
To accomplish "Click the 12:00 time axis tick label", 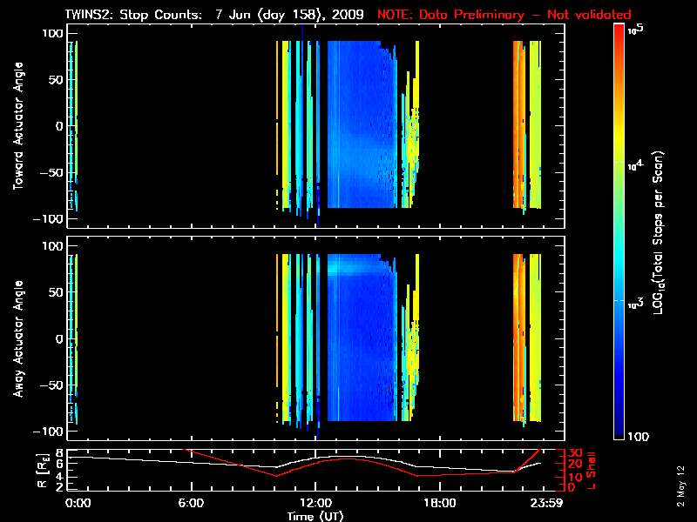I will 315,504.
